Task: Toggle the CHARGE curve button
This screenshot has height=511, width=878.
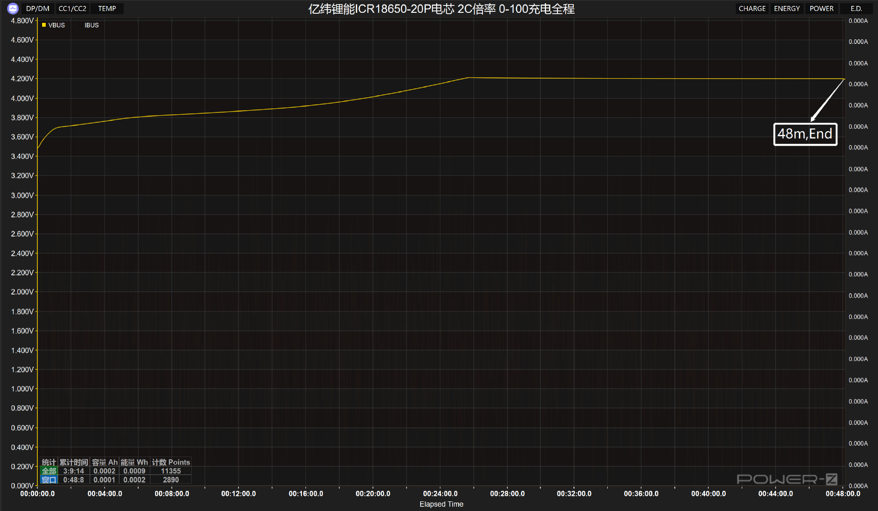Action: (x=752, y=9)
